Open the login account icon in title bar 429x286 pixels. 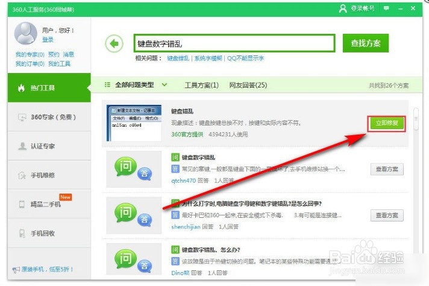point(343,9)
